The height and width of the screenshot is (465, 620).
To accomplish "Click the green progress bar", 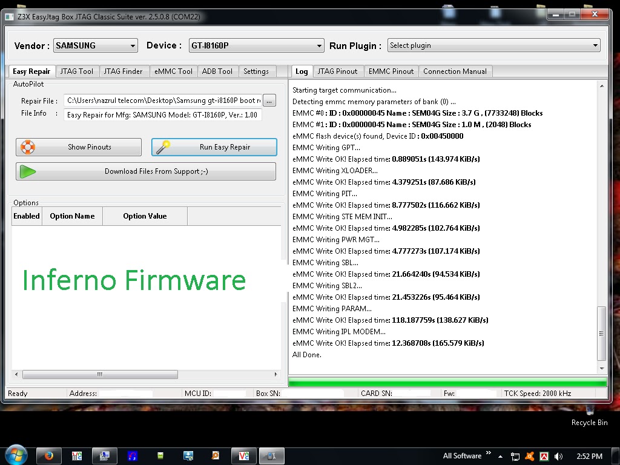I will coord(447,382).
